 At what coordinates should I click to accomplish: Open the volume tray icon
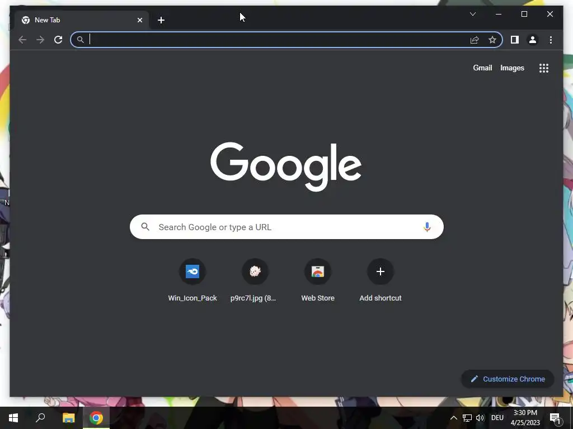480,418
